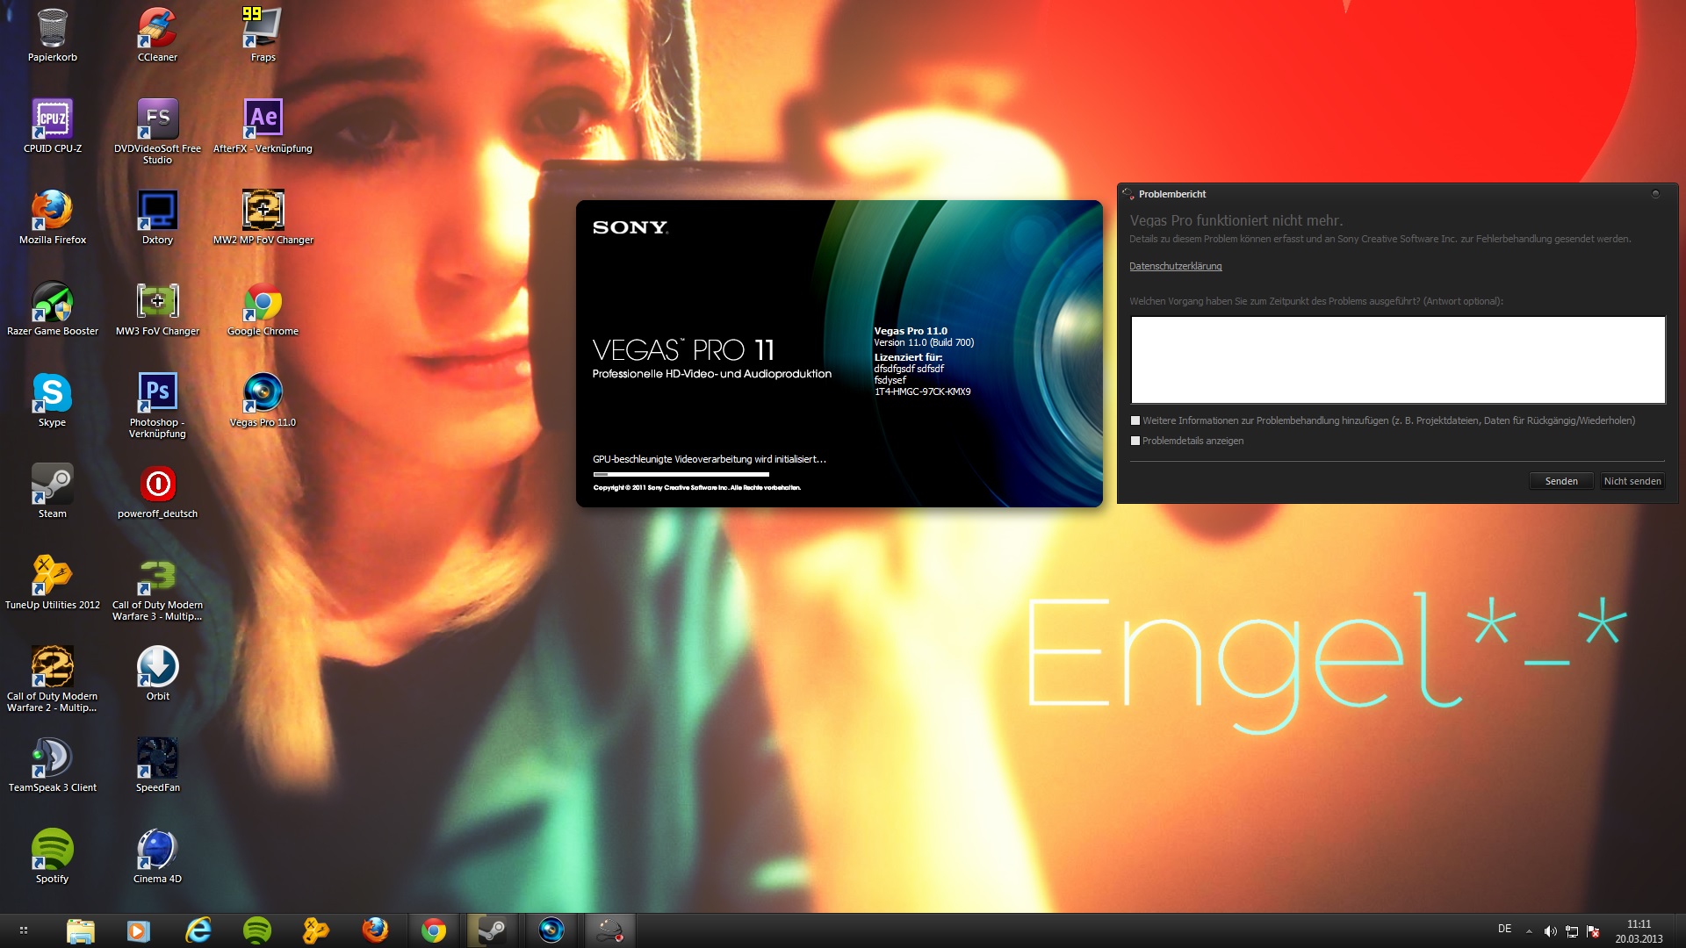
Task: Open TeamSpeak 3 Client icon
Action: click(x=52, y=759)
